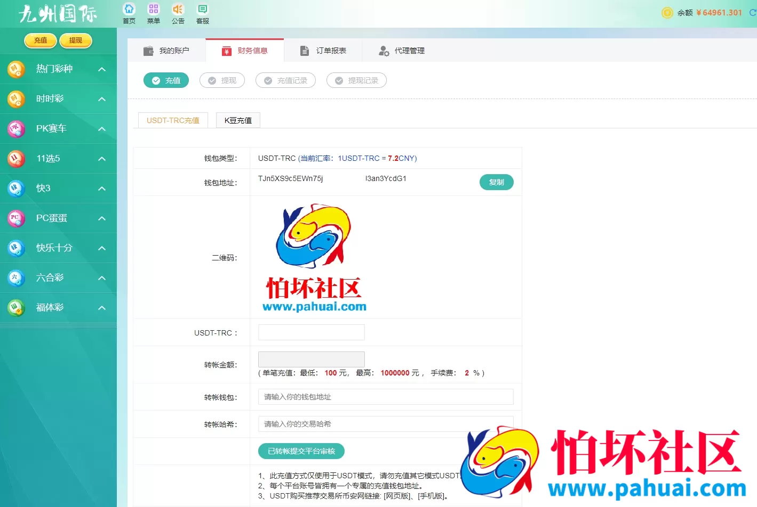This screenshot has width=757, height=507.
Task: Submit with 已转帐提交平台审核 button
Action: click(x=301, y=451)
